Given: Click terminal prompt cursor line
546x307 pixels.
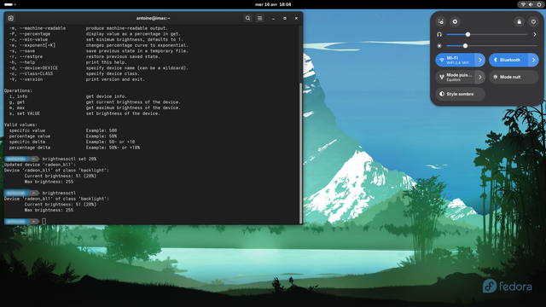Looking at the screenshot, I should (44, 222).
